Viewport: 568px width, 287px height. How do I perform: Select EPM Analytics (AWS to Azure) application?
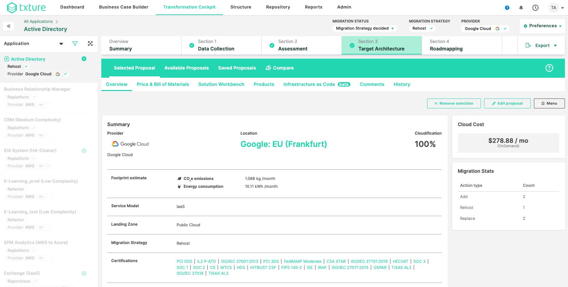coord(36,242)
